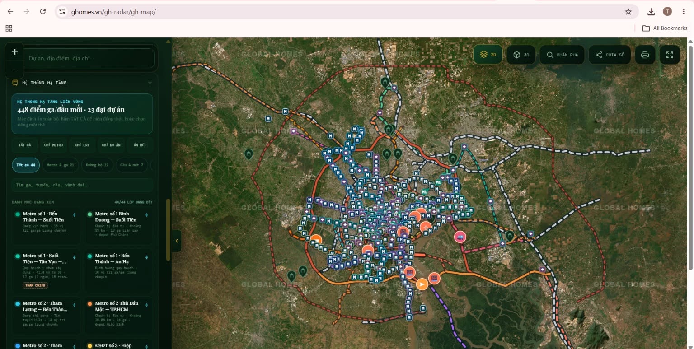Click the train icon beside HỆ THỐNG HẠ TẦNG
Screen dimensions: 694x349
coord(15,83)
